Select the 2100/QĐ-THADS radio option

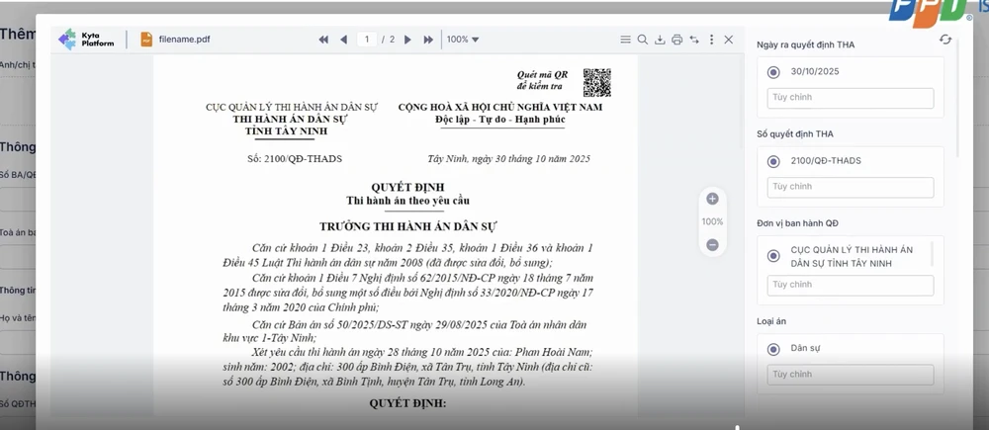point(773,161)
